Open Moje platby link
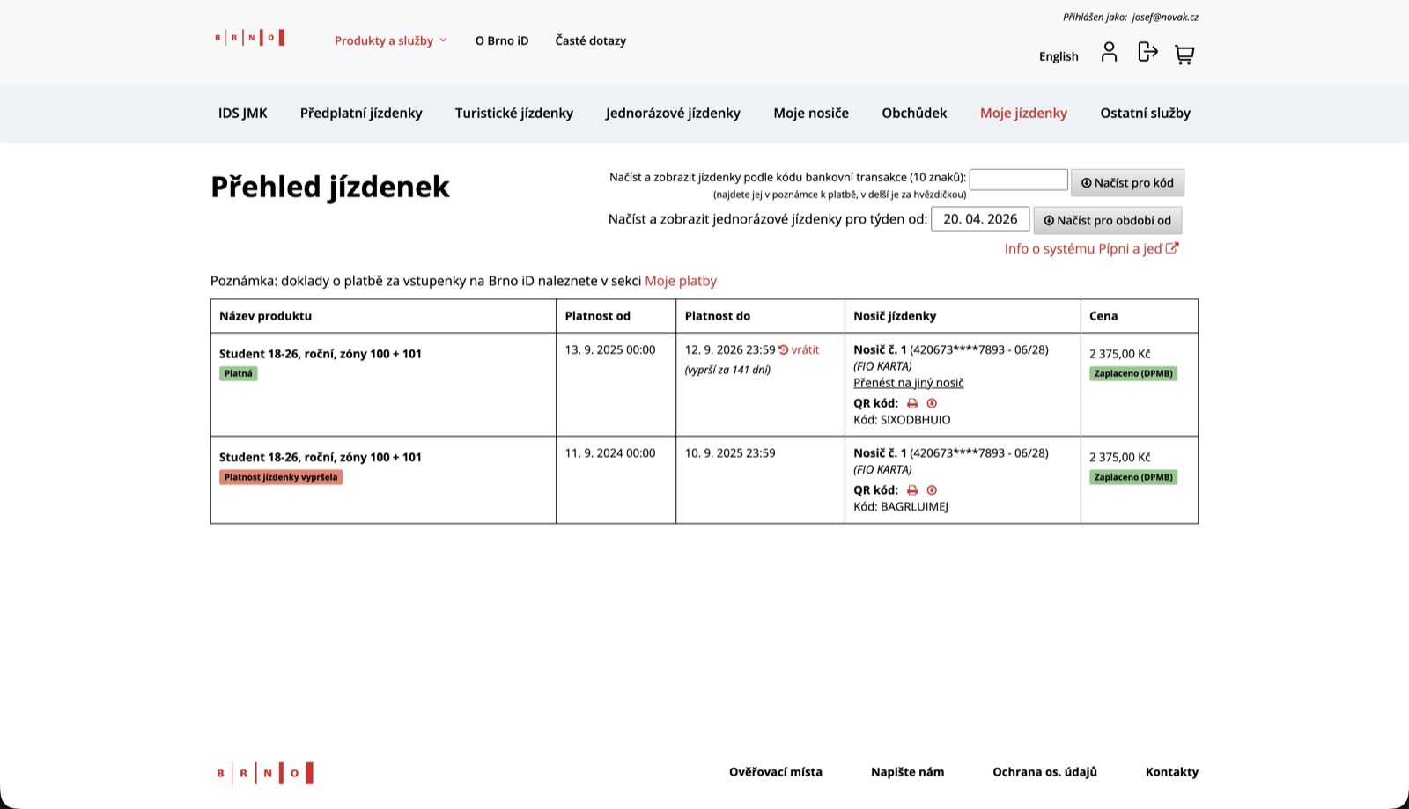 [681, 281]
